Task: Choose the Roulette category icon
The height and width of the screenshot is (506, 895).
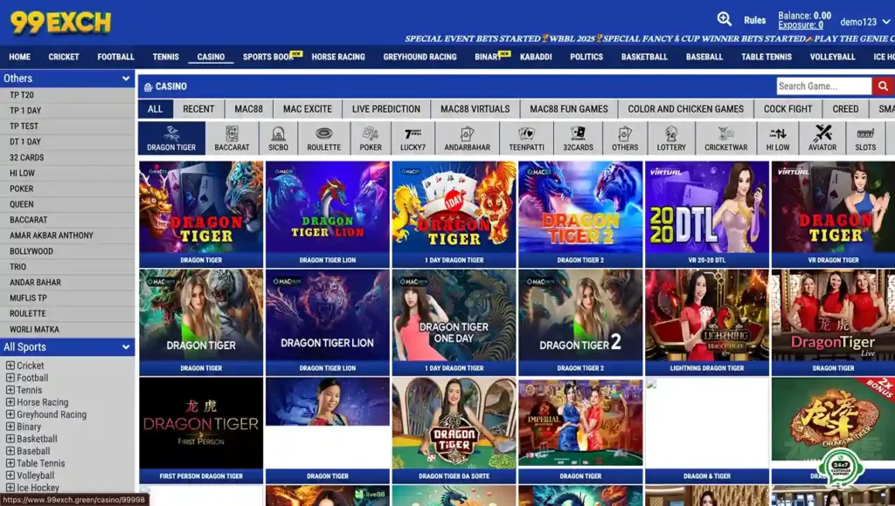Action: click(323, 138)
